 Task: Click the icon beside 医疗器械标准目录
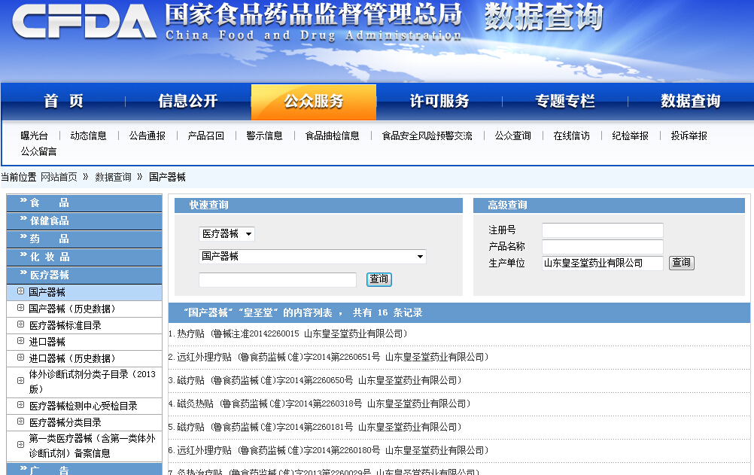(20, 325)
